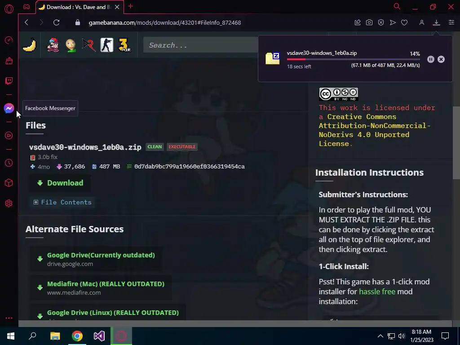This screenshot has height=345, width=460.
Task: Open the GX Corner gamepad icon
Action: pyautogui.click(x=27, y=7)
